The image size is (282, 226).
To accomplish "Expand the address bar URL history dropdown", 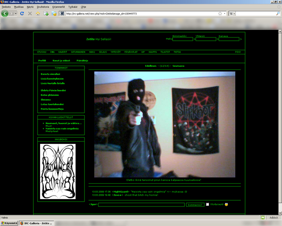I will tap(225, 14).
